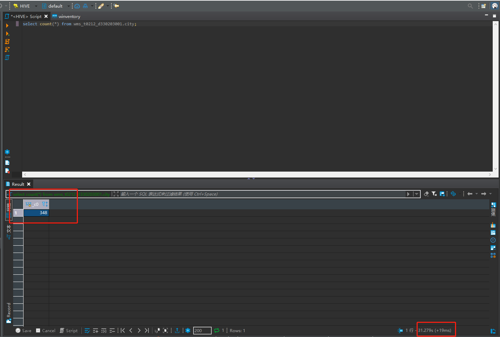Duplicate the current row icon
This screenshot has height=337, width=500.
[104, 330]
